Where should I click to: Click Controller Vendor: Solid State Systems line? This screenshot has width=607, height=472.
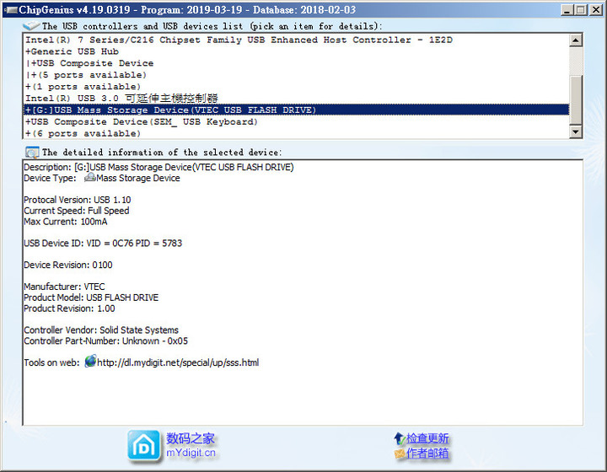tap(101, 330)
